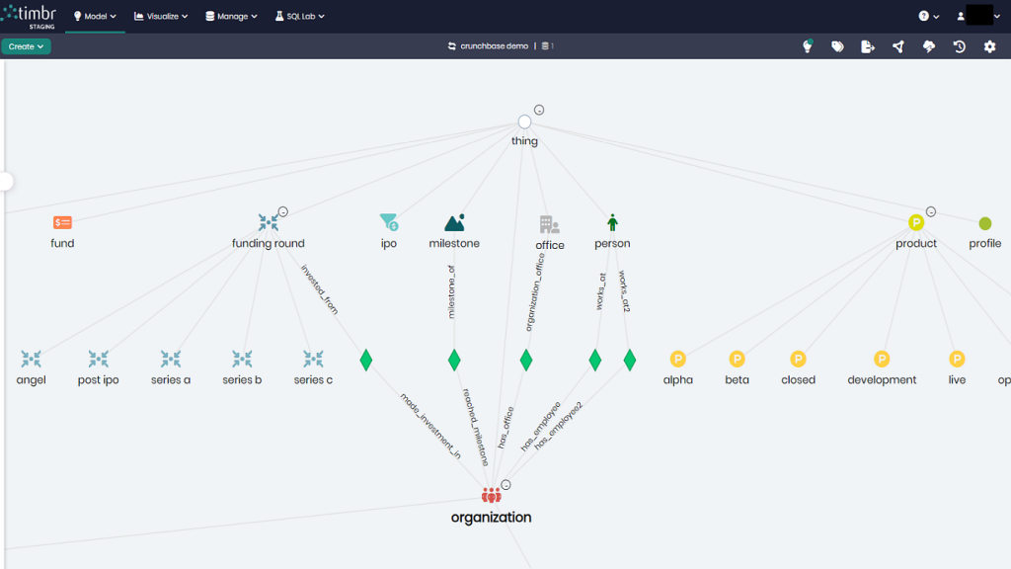Viewport: 1011px width, 569px height.
Task: Select the angel concept icon
Action: pyautogui.click(x=31, y=360)
